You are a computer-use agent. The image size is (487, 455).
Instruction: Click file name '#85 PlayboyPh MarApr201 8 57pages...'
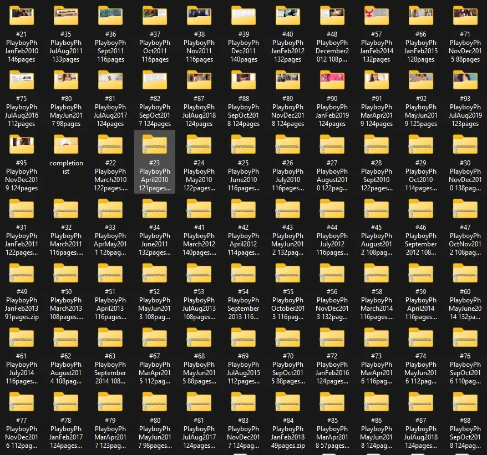pos(332,433)
